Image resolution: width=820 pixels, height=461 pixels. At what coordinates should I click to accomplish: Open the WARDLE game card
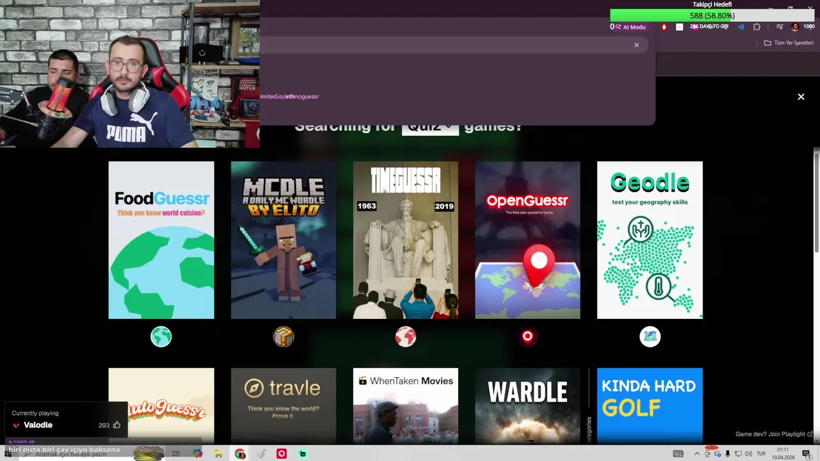528,406
